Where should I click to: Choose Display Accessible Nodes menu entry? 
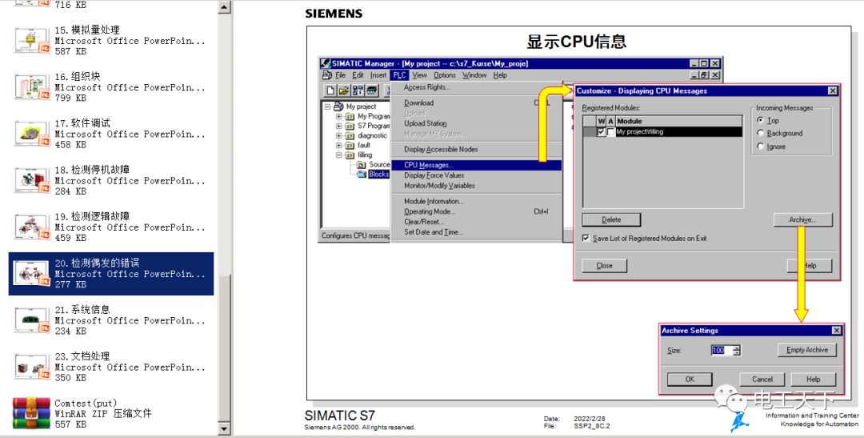pos(442,150)
